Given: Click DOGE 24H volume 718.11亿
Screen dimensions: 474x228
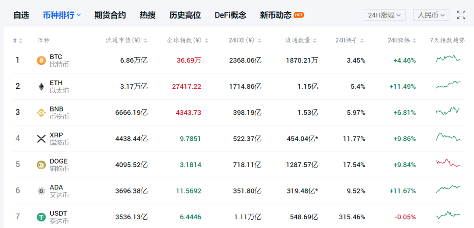Looking at the screenshot, I should [x=247, y=165].
